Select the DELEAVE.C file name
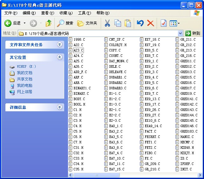204x179 pixels. pos(118,72)
